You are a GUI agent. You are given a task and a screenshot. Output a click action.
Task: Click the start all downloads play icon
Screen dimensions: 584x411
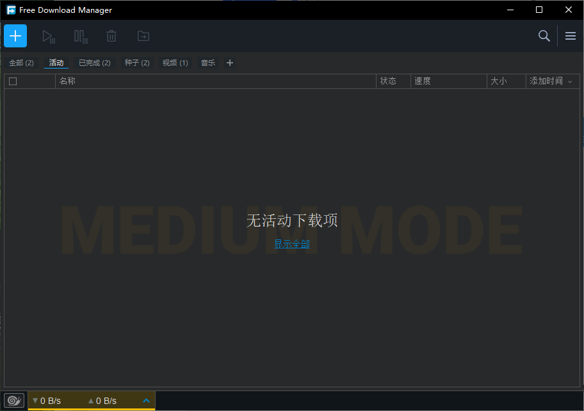[49, 36]
